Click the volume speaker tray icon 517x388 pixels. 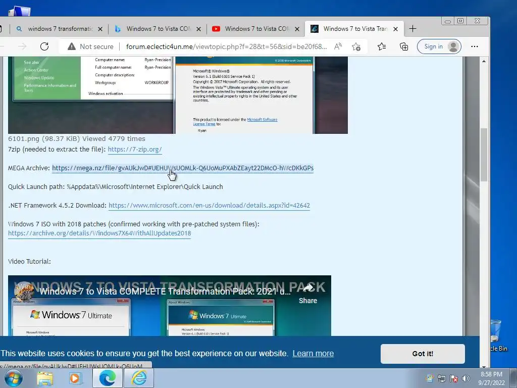click(466, 378)
